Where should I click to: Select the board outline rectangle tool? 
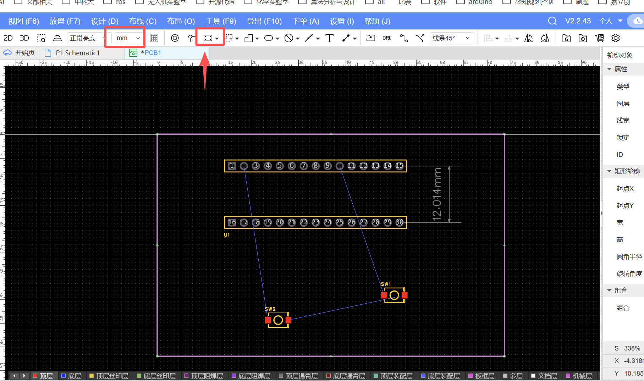208,38
